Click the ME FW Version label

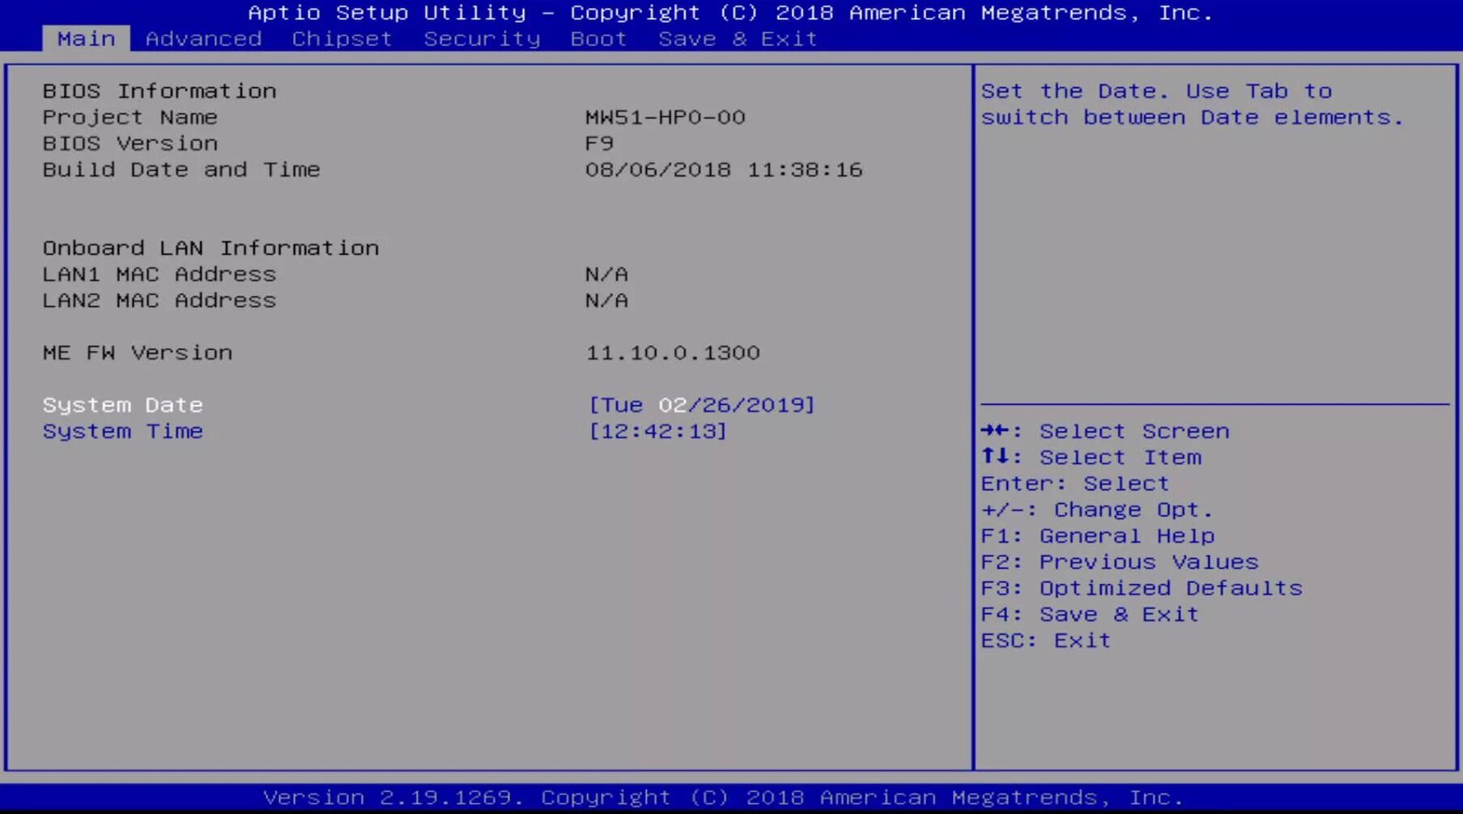(138, 353)
